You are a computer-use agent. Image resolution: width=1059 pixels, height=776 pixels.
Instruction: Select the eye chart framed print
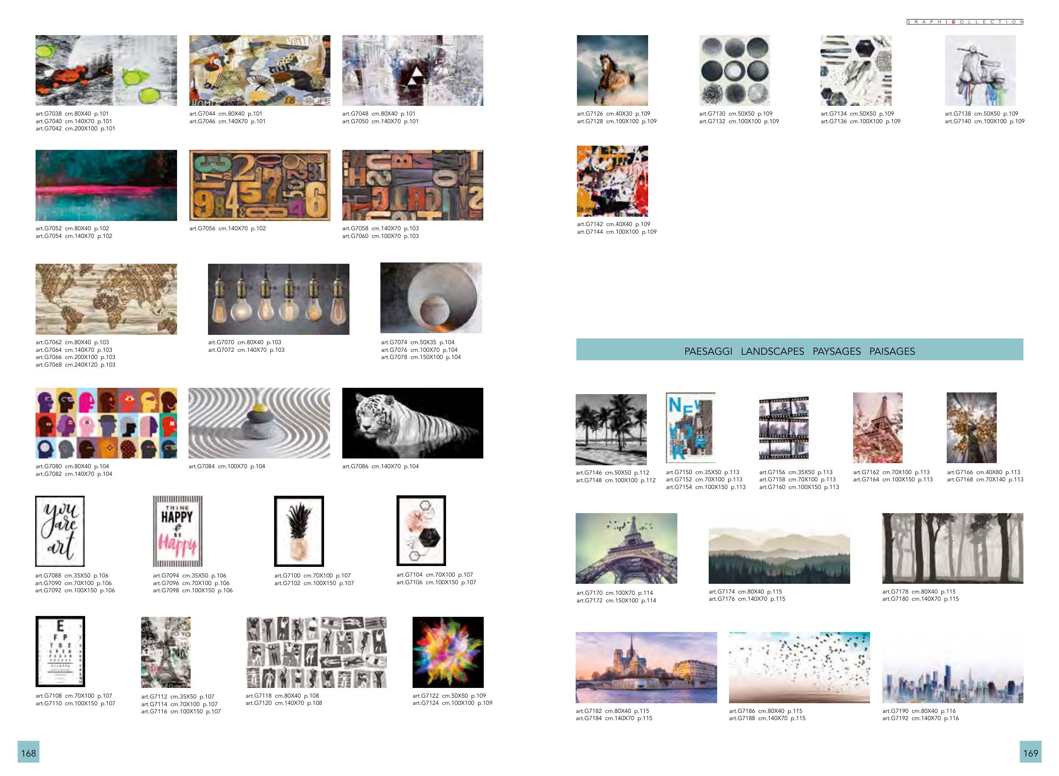[60, 651]
